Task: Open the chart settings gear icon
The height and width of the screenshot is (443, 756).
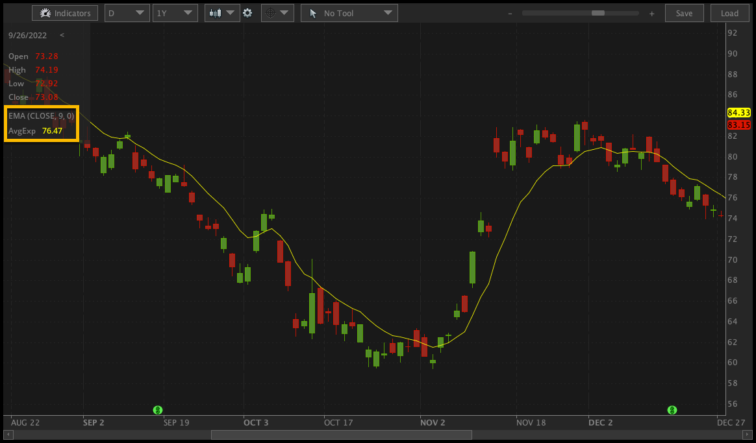Action: click(248, 12)
